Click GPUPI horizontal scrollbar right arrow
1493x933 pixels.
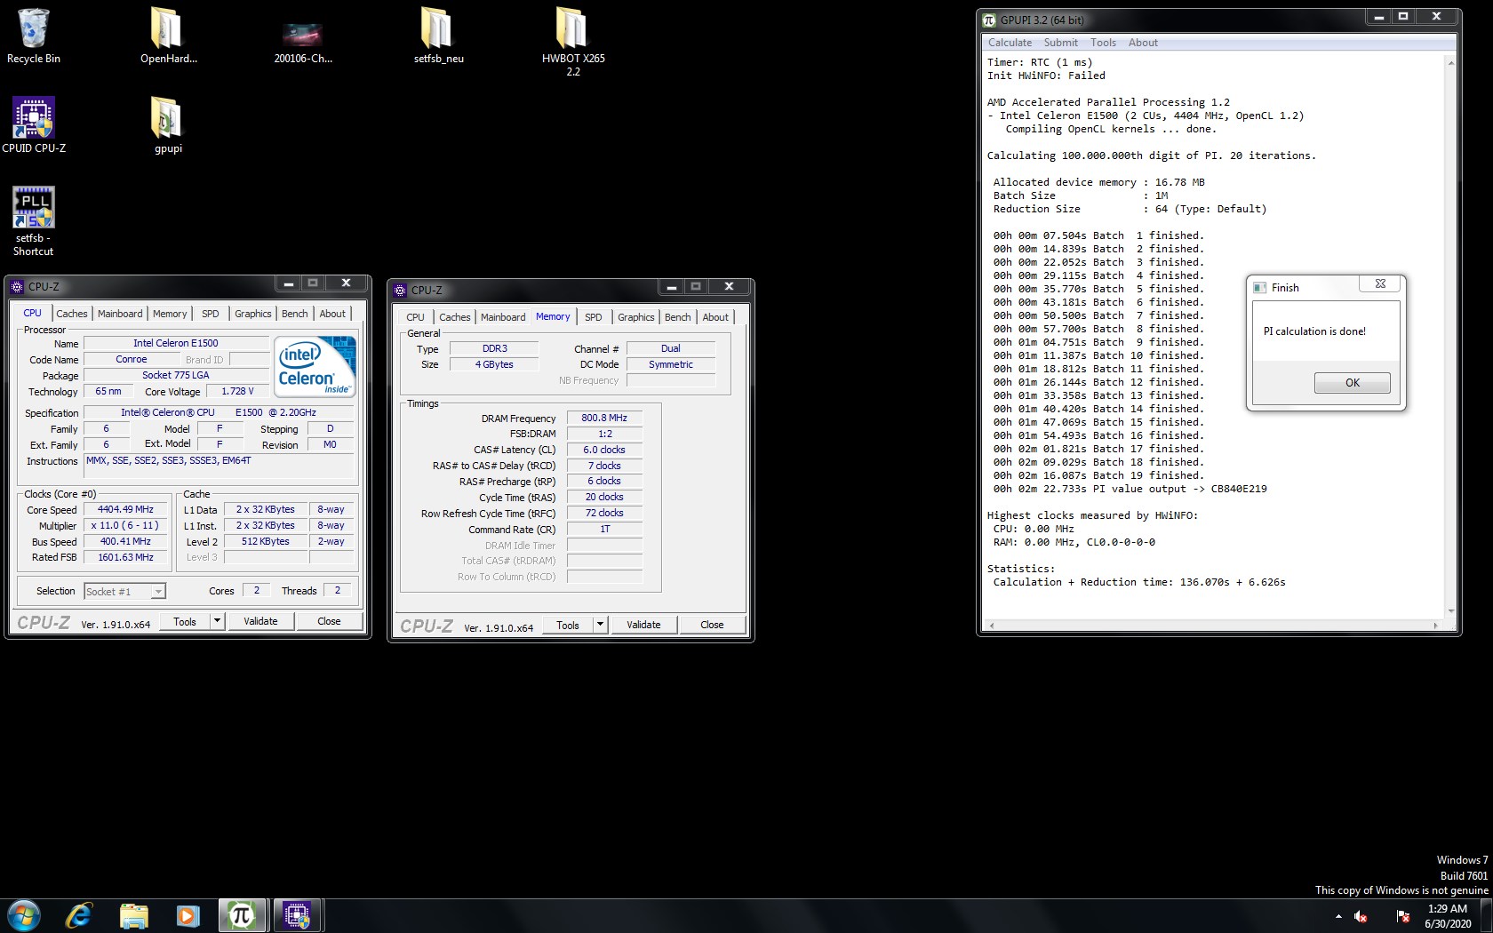tap(1435, 626)
